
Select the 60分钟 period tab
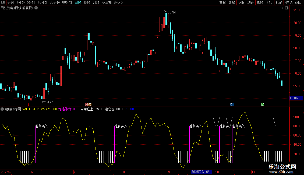pos(67,3)
